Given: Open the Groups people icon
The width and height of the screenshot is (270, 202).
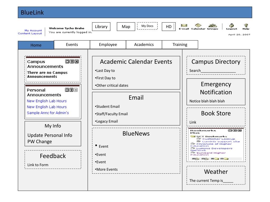Looking at the screenshot, I should tap(213, 26).
